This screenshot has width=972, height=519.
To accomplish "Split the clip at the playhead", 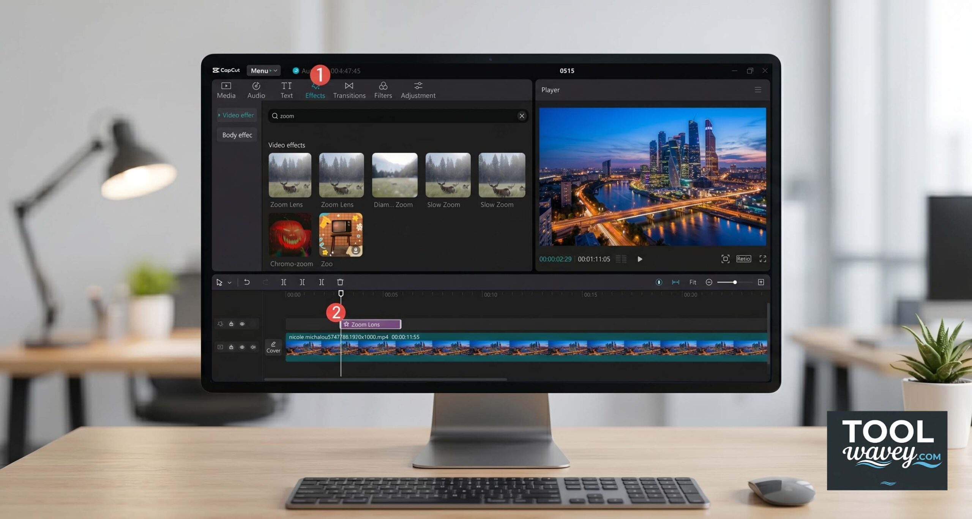I will (284, 282).
